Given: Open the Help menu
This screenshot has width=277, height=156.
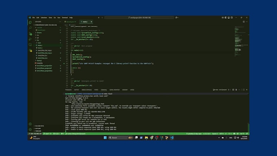Looking at the screenshot, I should pos(71,18).
